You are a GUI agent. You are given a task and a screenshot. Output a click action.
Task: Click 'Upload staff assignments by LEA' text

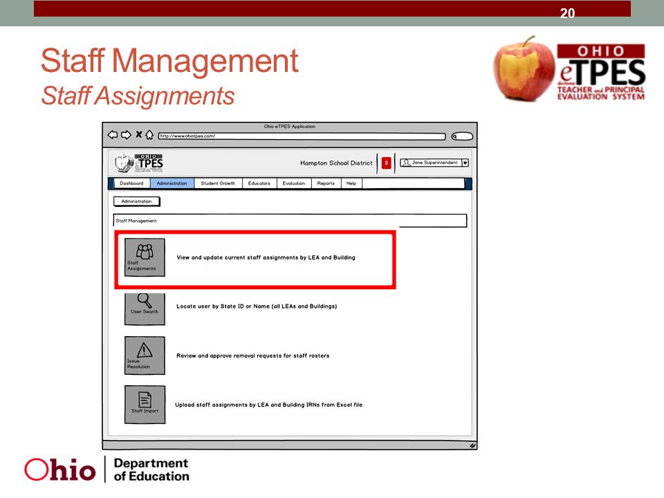click(x=269, y=405)
